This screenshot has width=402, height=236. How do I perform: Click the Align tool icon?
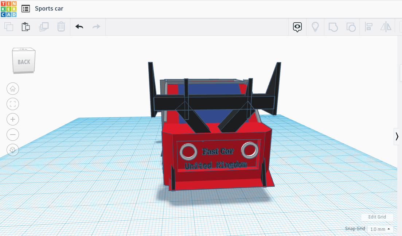point(369,27)
